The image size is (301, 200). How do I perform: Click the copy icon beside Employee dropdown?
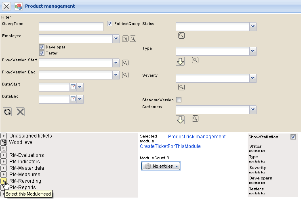point(125,39)
